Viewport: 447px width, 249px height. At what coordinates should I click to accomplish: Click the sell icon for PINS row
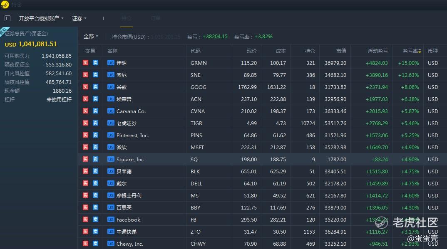(x=95, y=135)
